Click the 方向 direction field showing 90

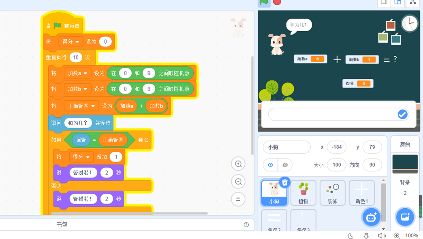372,165
